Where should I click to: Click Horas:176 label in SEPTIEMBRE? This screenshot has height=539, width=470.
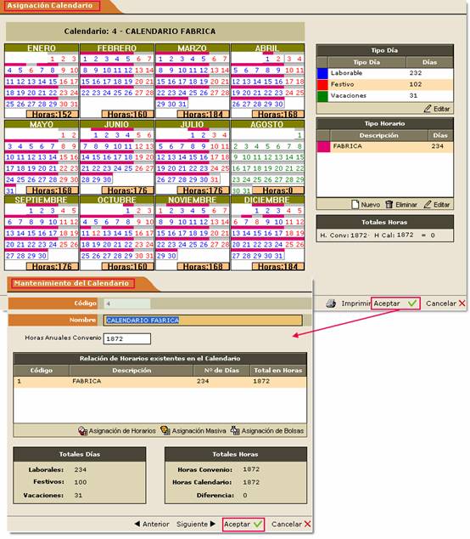coord(52,266)
